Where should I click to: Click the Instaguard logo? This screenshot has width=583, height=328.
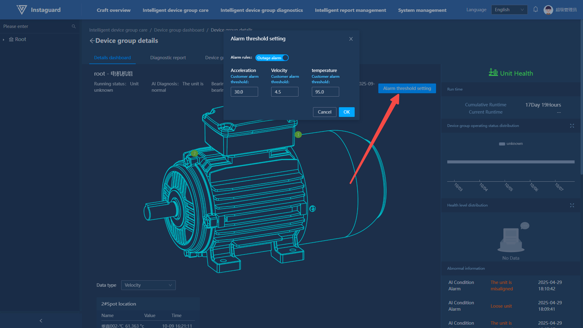click(21, 10)
